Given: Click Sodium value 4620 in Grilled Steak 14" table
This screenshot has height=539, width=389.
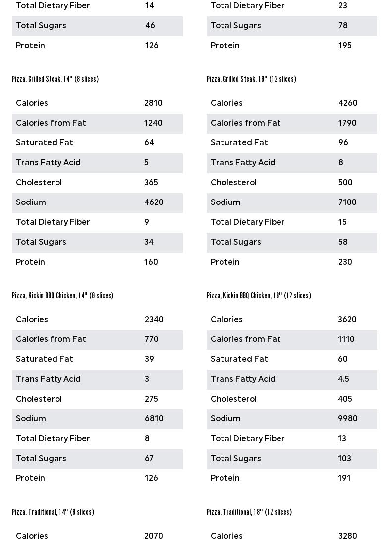Looking at the screenshot, I should point(154,202).
